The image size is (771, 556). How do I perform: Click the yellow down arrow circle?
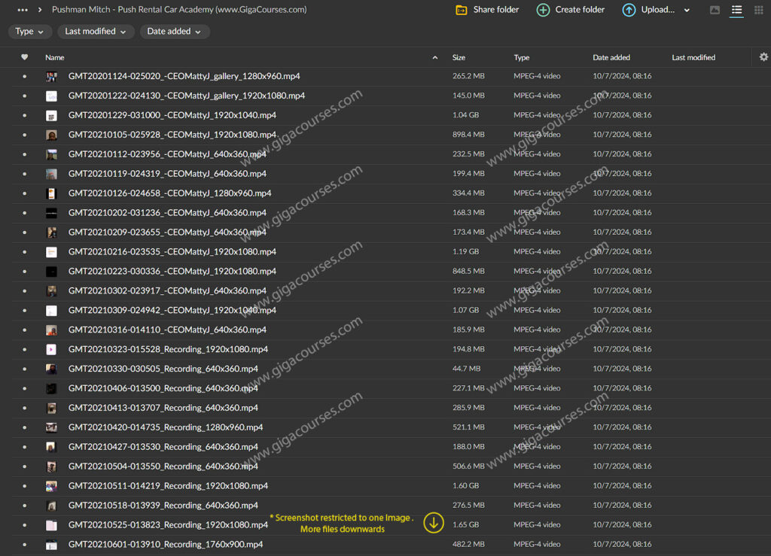[x=433, y=523]
